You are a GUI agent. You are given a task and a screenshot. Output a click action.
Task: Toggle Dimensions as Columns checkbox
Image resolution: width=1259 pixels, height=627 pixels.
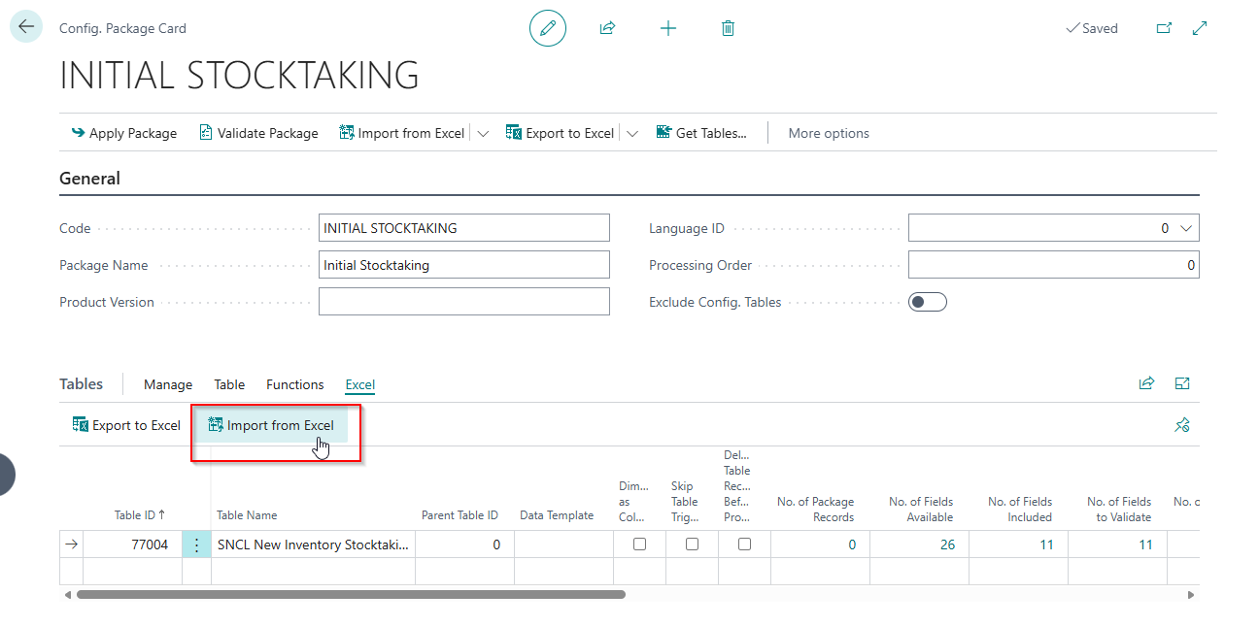pos(639,544)
